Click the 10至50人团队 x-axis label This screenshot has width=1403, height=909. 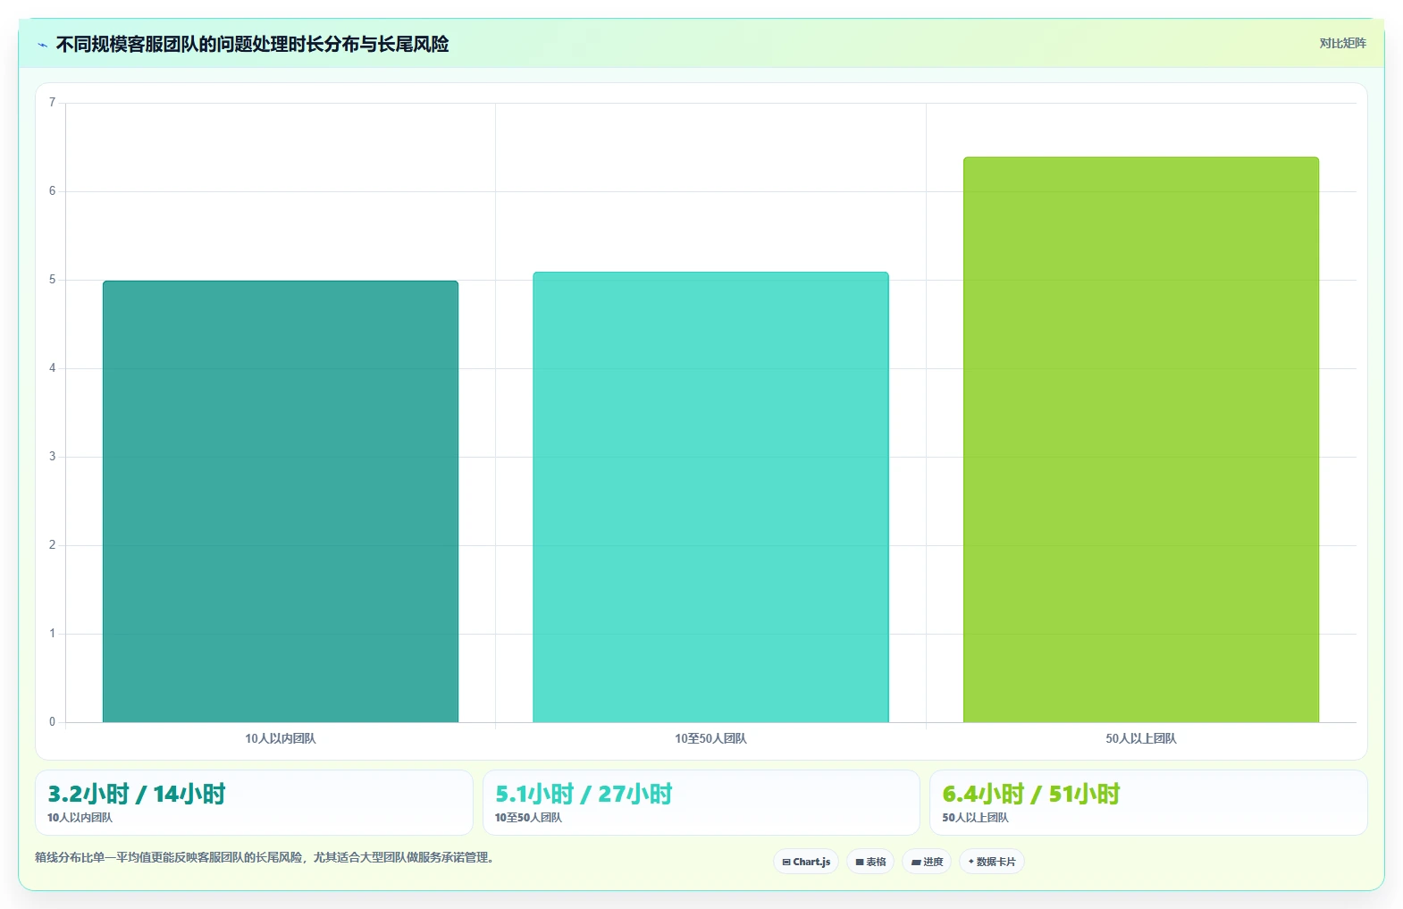(710, 738)
